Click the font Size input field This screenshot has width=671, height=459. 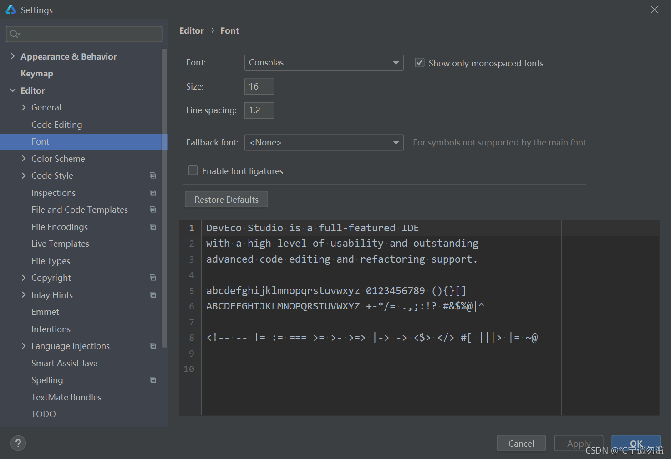(259, 86)
